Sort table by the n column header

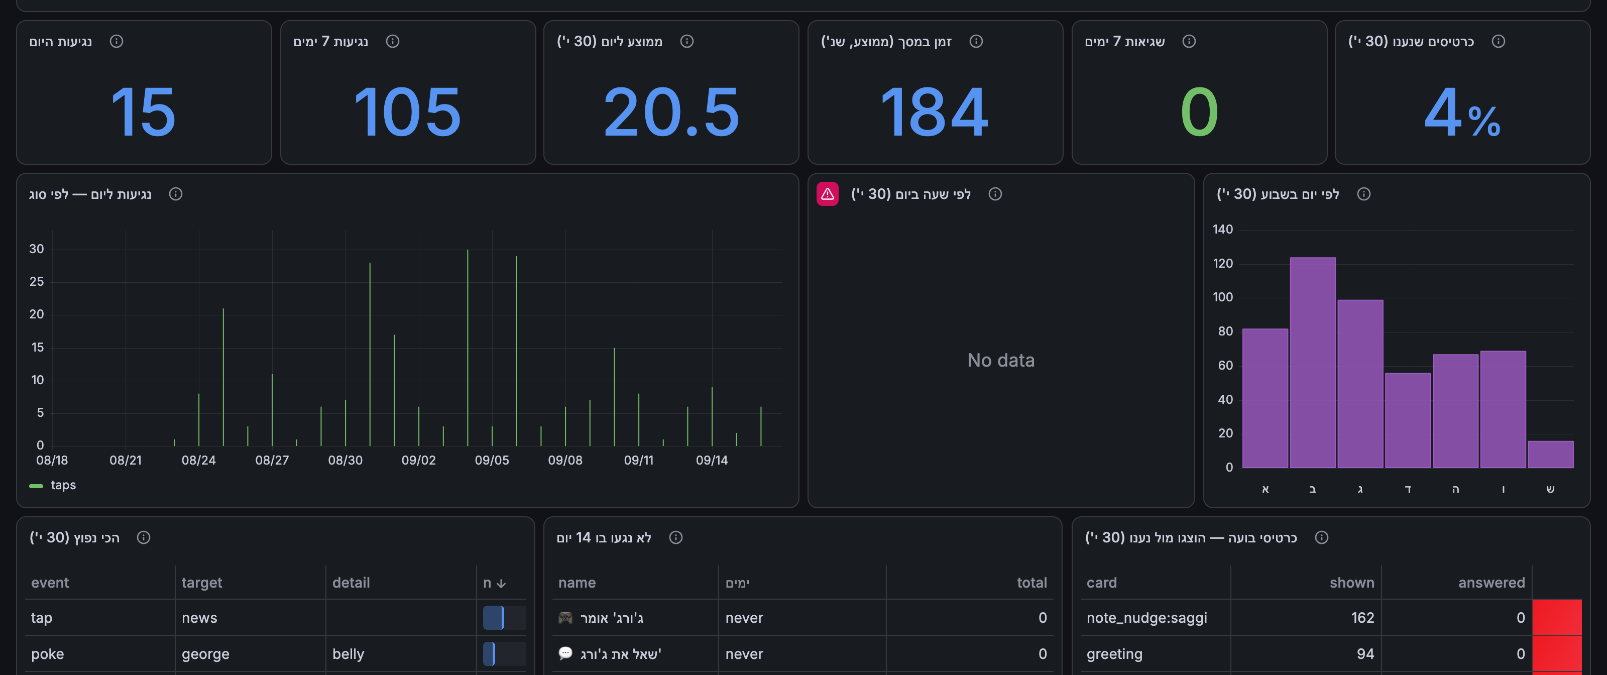pos(494,583)
